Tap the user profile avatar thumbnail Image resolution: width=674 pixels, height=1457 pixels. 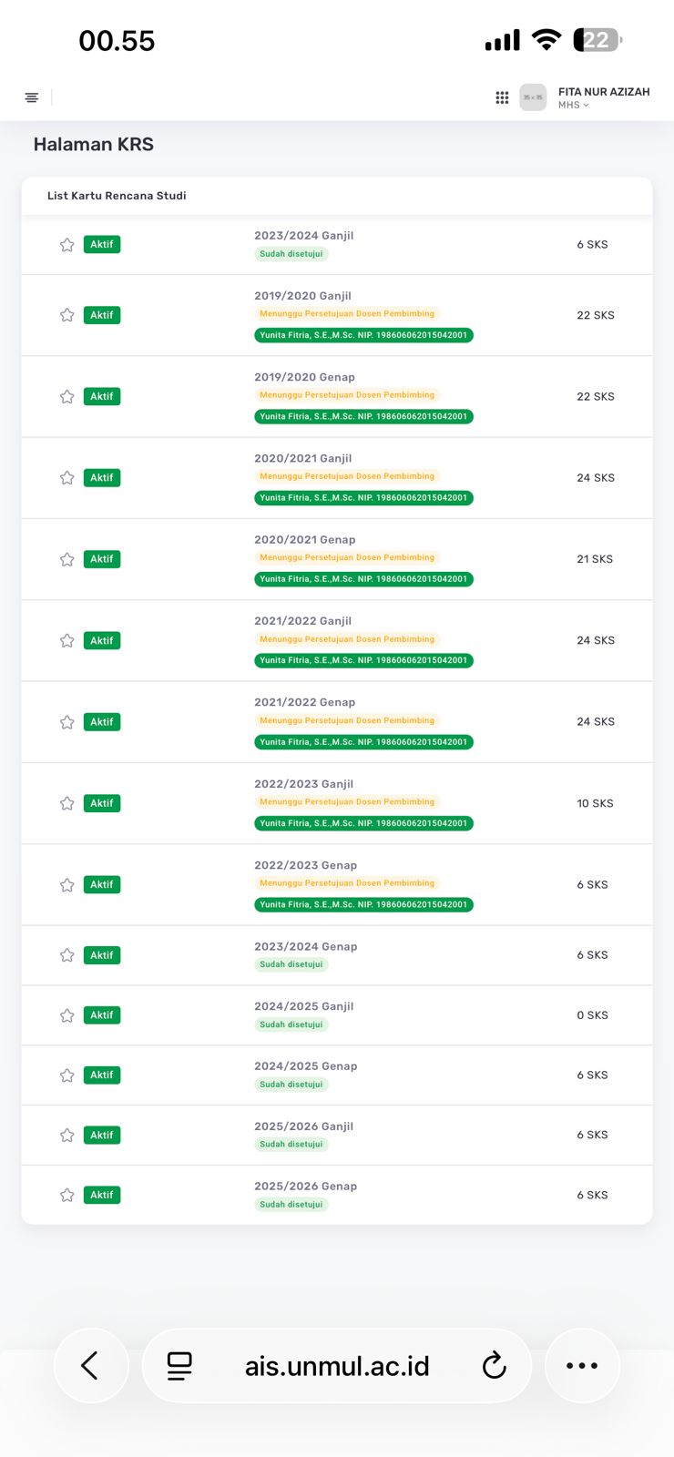click(533, 97)
